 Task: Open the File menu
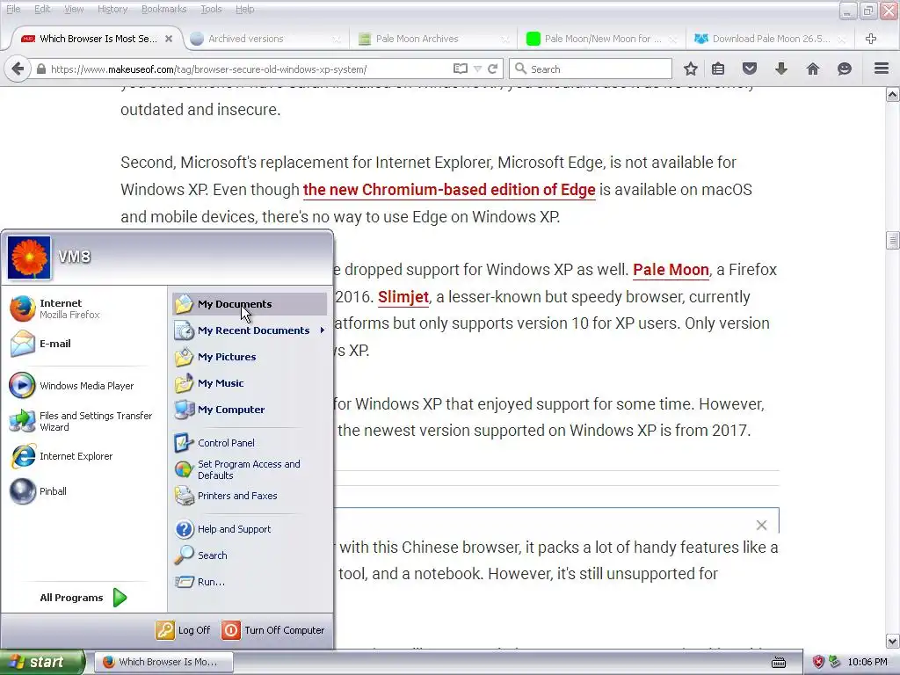pos(13,9)
